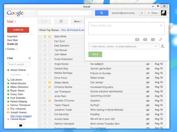
Task: Open the Mail dropdown menu
Action: [x=11, y=22]
